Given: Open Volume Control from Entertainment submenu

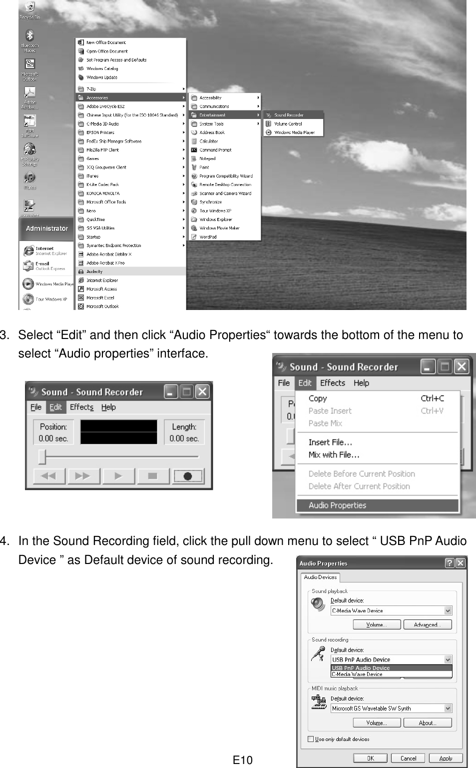Looking at the screenshot, I should (x=294, y=123).
